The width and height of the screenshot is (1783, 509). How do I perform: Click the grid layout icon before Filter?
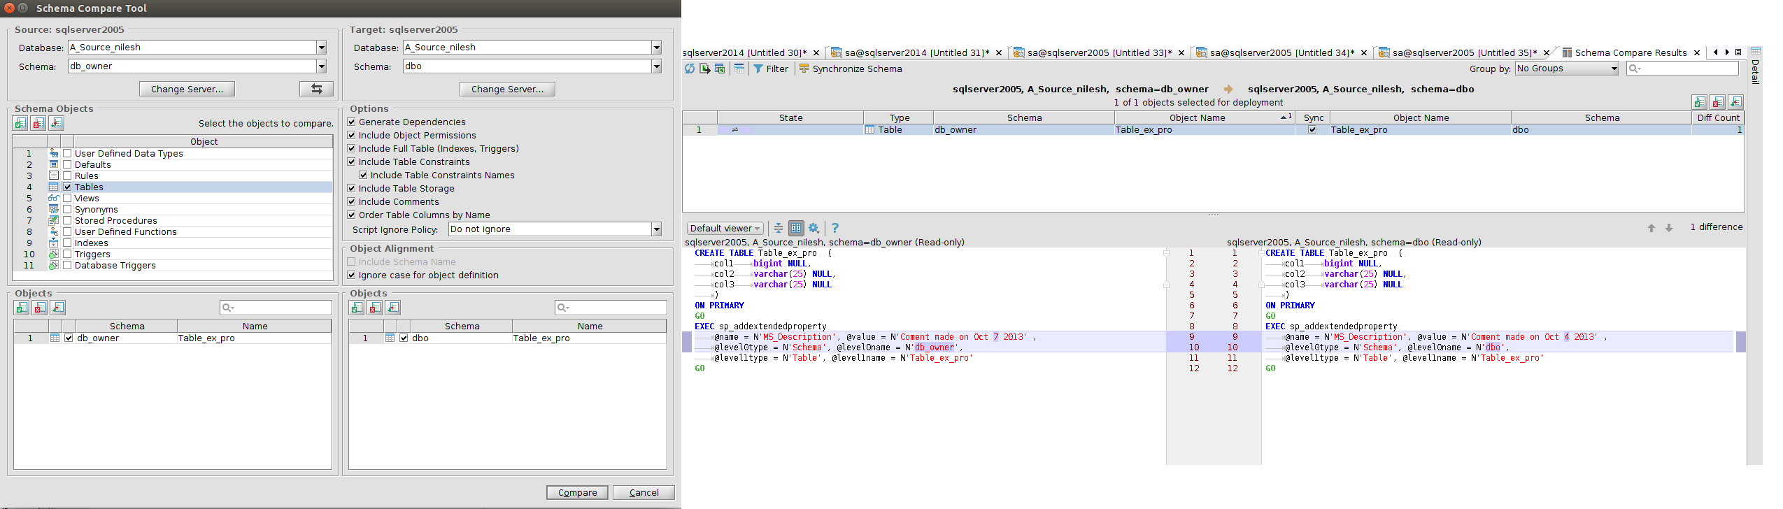(x=739, y=69)
